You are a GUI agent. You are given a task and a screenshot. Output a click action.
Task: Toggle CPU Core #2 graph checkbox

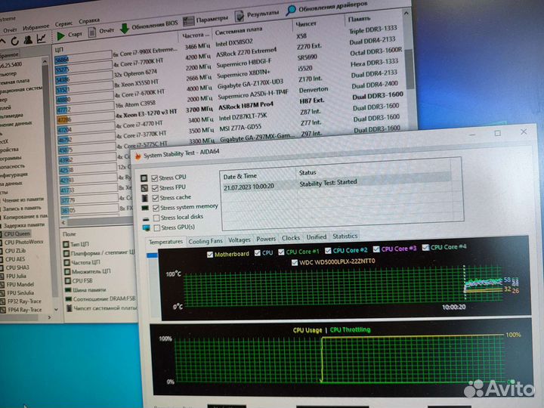[328, 250]
